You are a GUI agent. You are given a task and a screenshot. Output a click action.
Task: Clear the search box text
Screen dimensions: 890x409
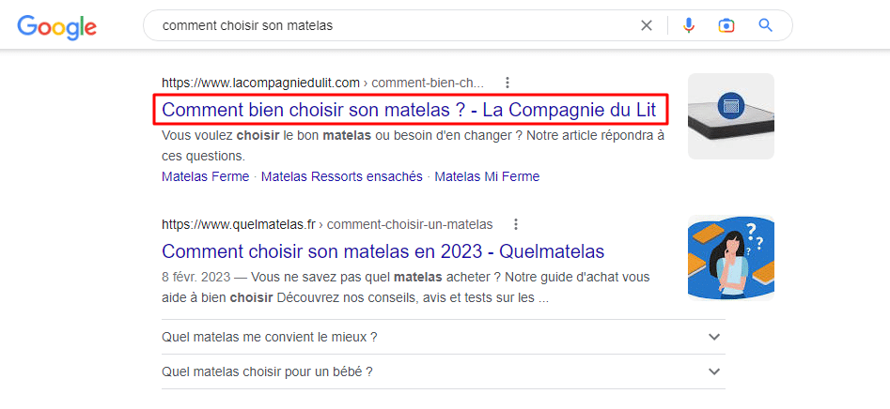coord(647,25)
